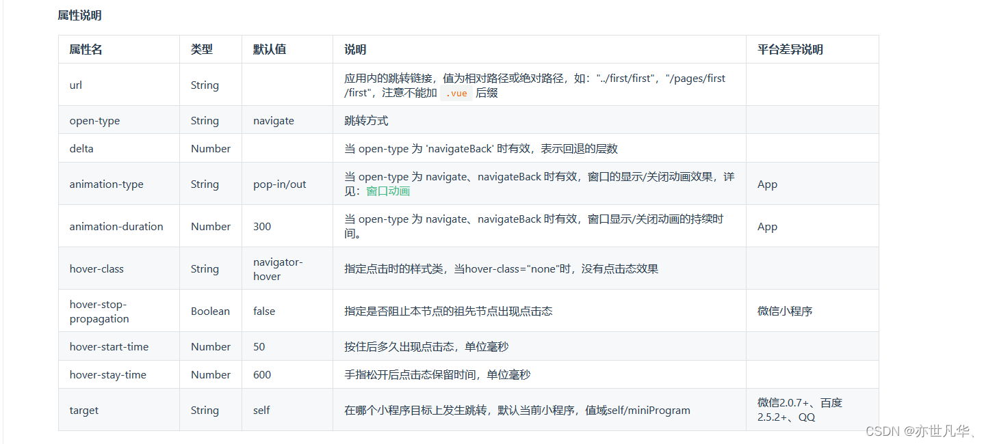Select the 类型 column header
The image size is (984, 444).
[202, 49]
